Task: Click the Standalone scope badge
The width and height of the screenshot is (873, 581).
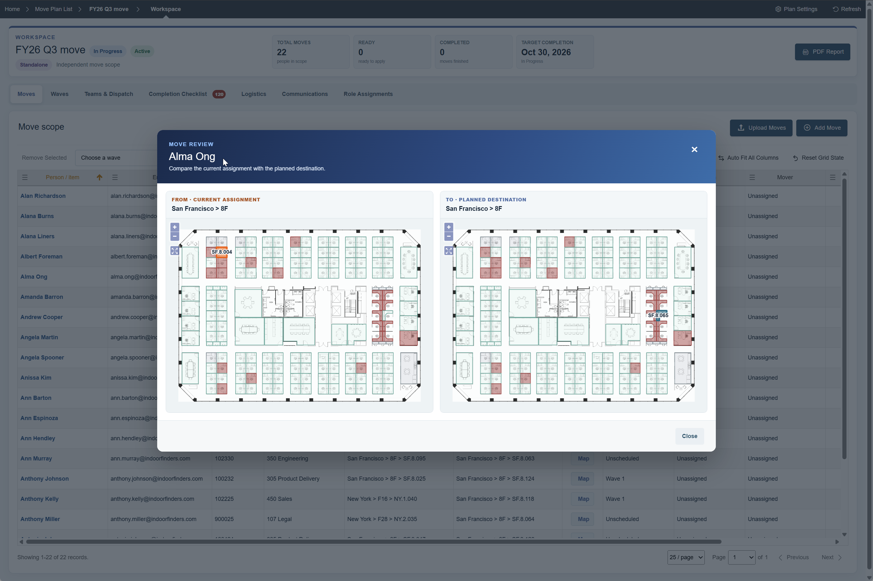Action: coord(34,65)
